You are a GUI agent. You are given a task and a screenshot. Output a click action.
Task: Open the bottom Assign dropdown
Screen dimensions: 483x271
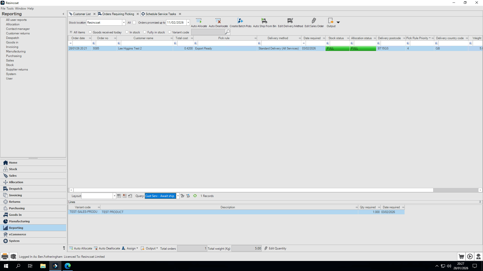(130, 248)
